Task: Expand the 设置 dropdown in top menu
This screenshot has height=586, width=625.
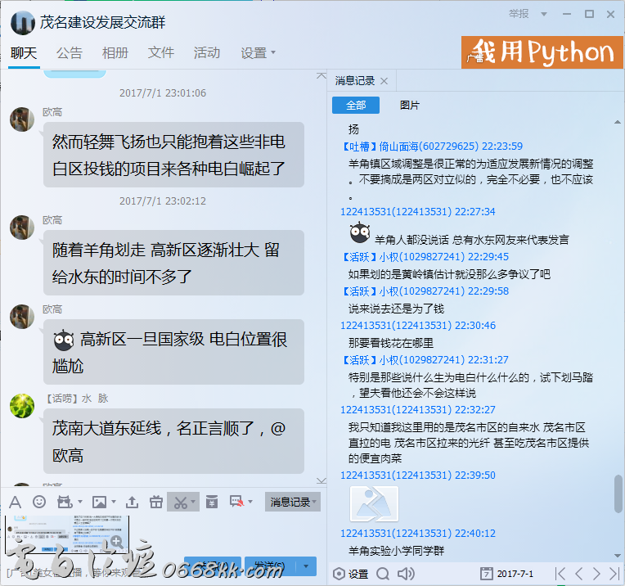Action: click(x=259, y=53)
